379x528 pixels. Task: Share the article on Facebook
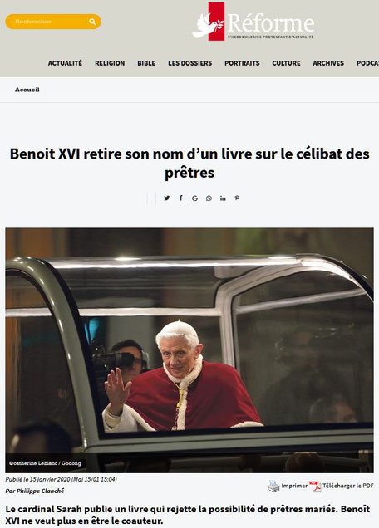pos(181,198)
